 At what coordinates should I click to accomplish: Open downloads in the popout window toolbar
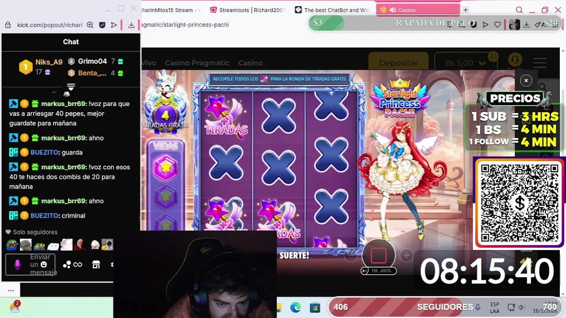(x=132, y=25)
